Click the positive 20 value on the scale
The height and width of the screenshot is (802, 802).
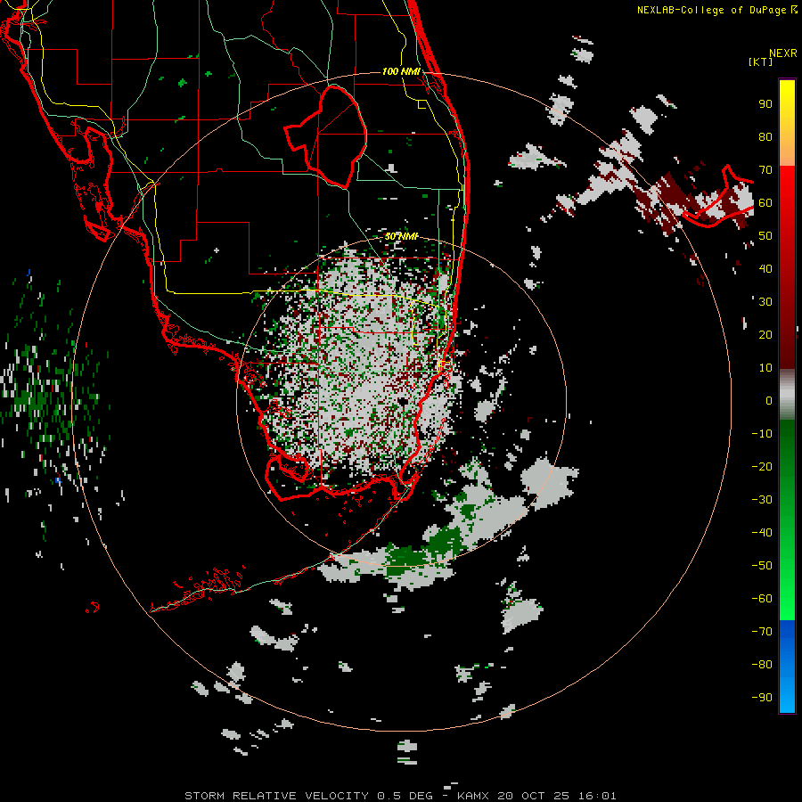[x=765, y=335]
